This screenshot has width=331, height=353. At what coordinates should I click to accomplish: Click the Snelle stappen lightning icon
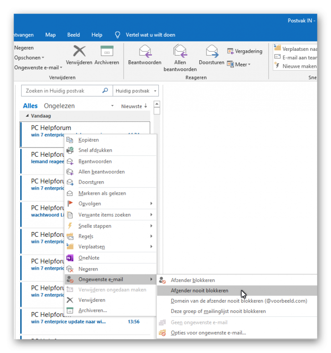[70, 226]
